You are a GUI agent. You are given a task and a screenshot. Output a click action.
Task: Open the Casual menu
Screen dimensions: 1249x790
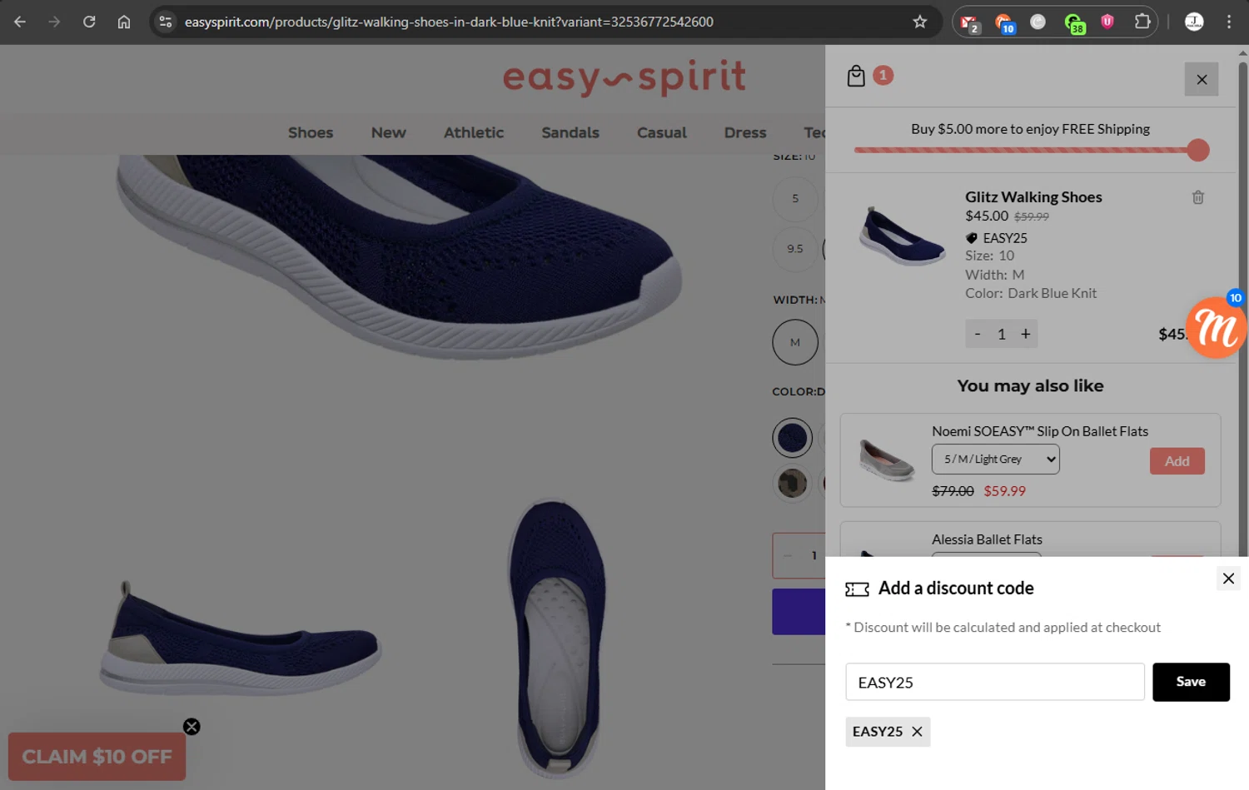point(662,132)
